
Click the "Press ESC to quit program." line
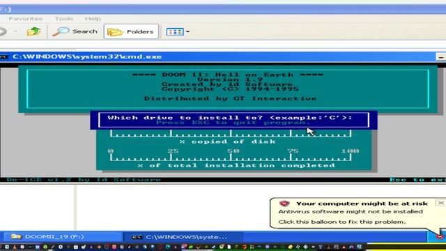tap(233, 123)
